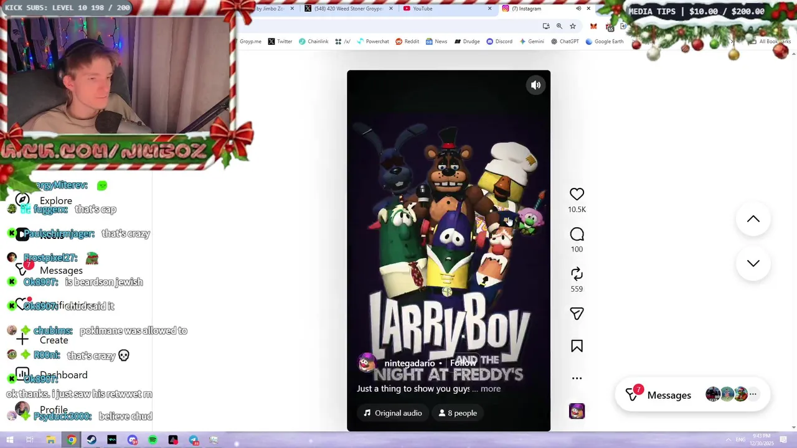Save the reel with the bookmark icon
The width and height of the screenshot is (797, 448).
[577, 346]
